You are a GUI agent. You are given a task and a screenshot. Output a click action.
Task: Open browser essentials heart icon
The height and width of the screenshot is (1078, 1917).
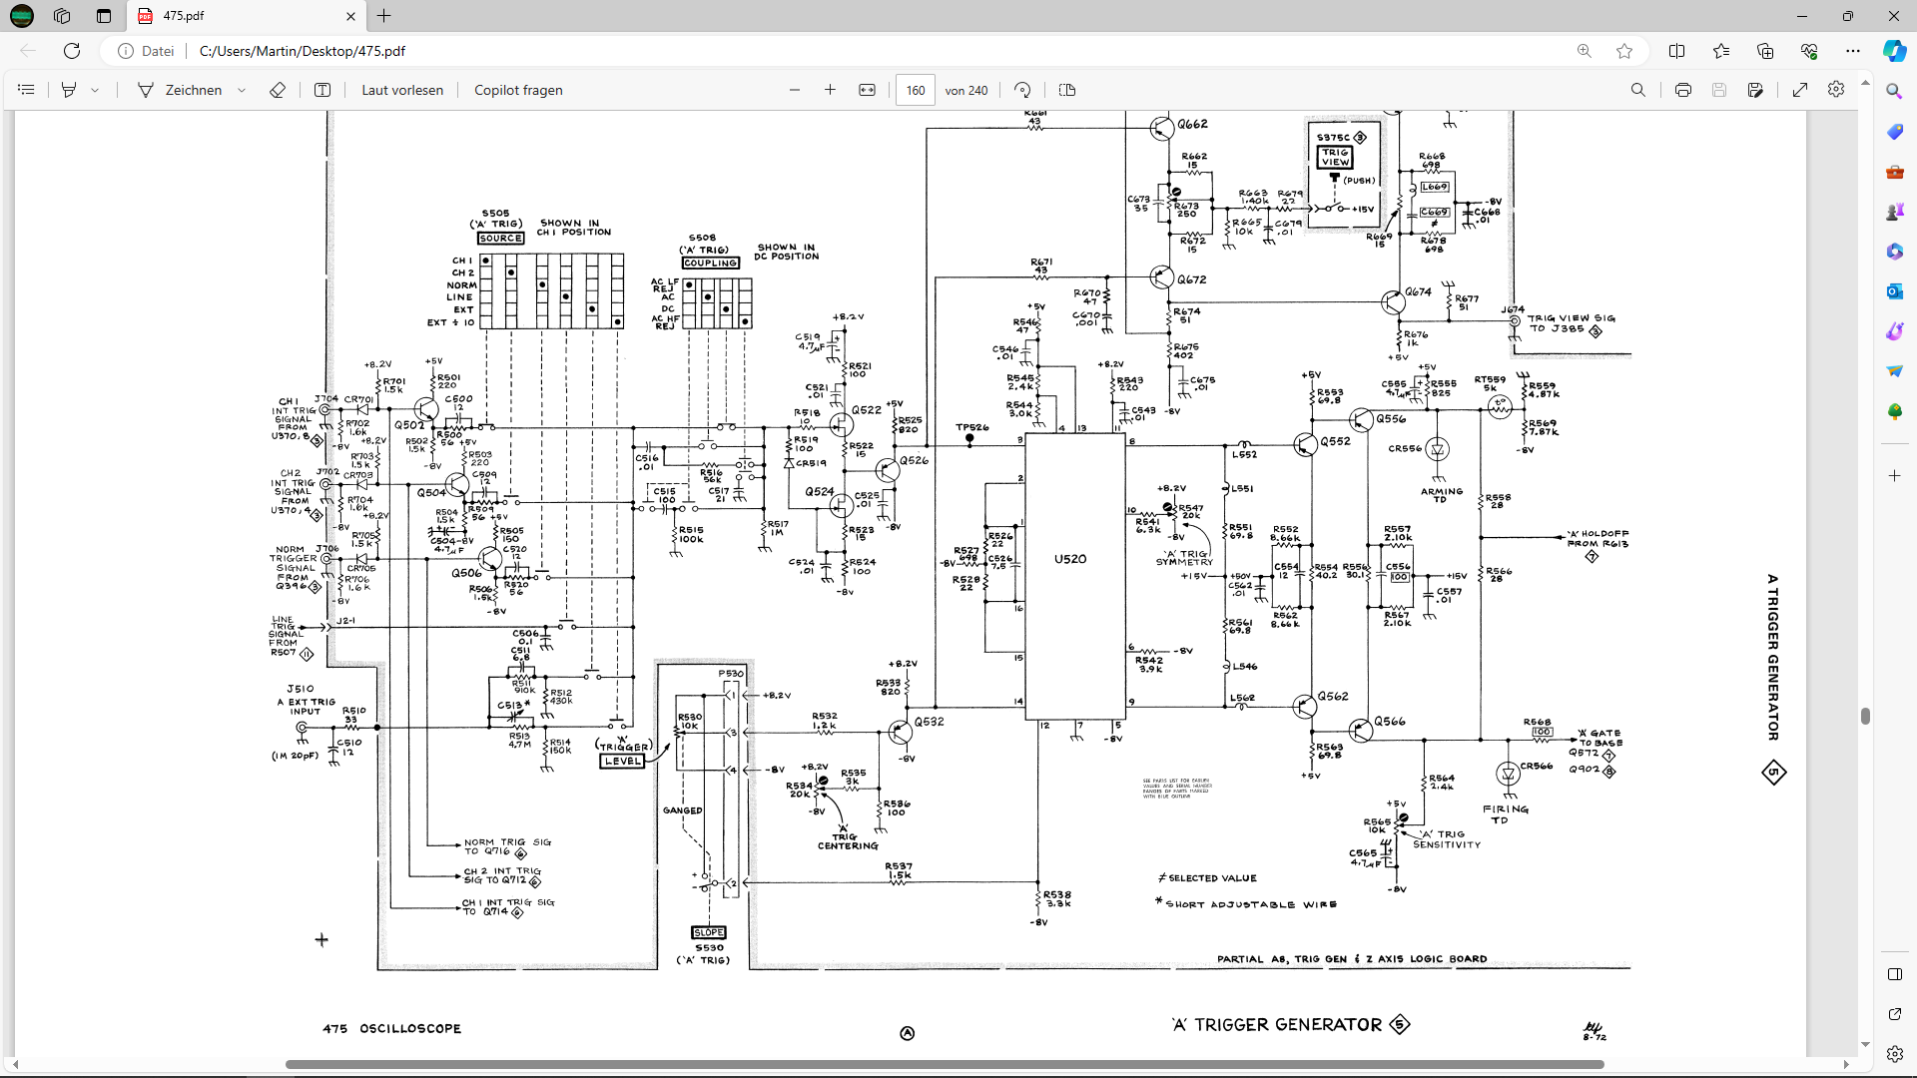point(1809,51)
